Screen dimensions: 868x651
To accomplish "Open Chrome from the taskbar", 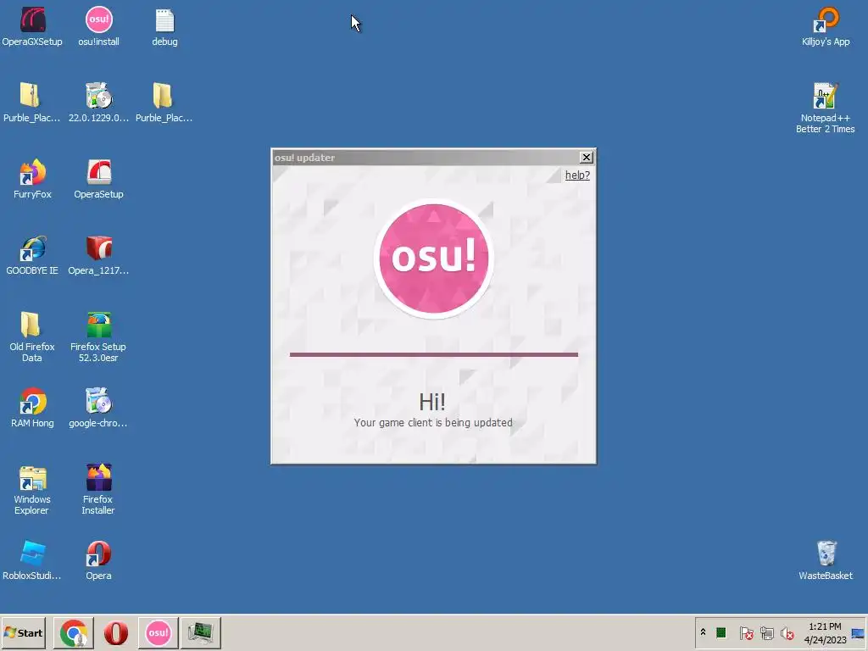I will pyautogui.click(x=74, y=632).
